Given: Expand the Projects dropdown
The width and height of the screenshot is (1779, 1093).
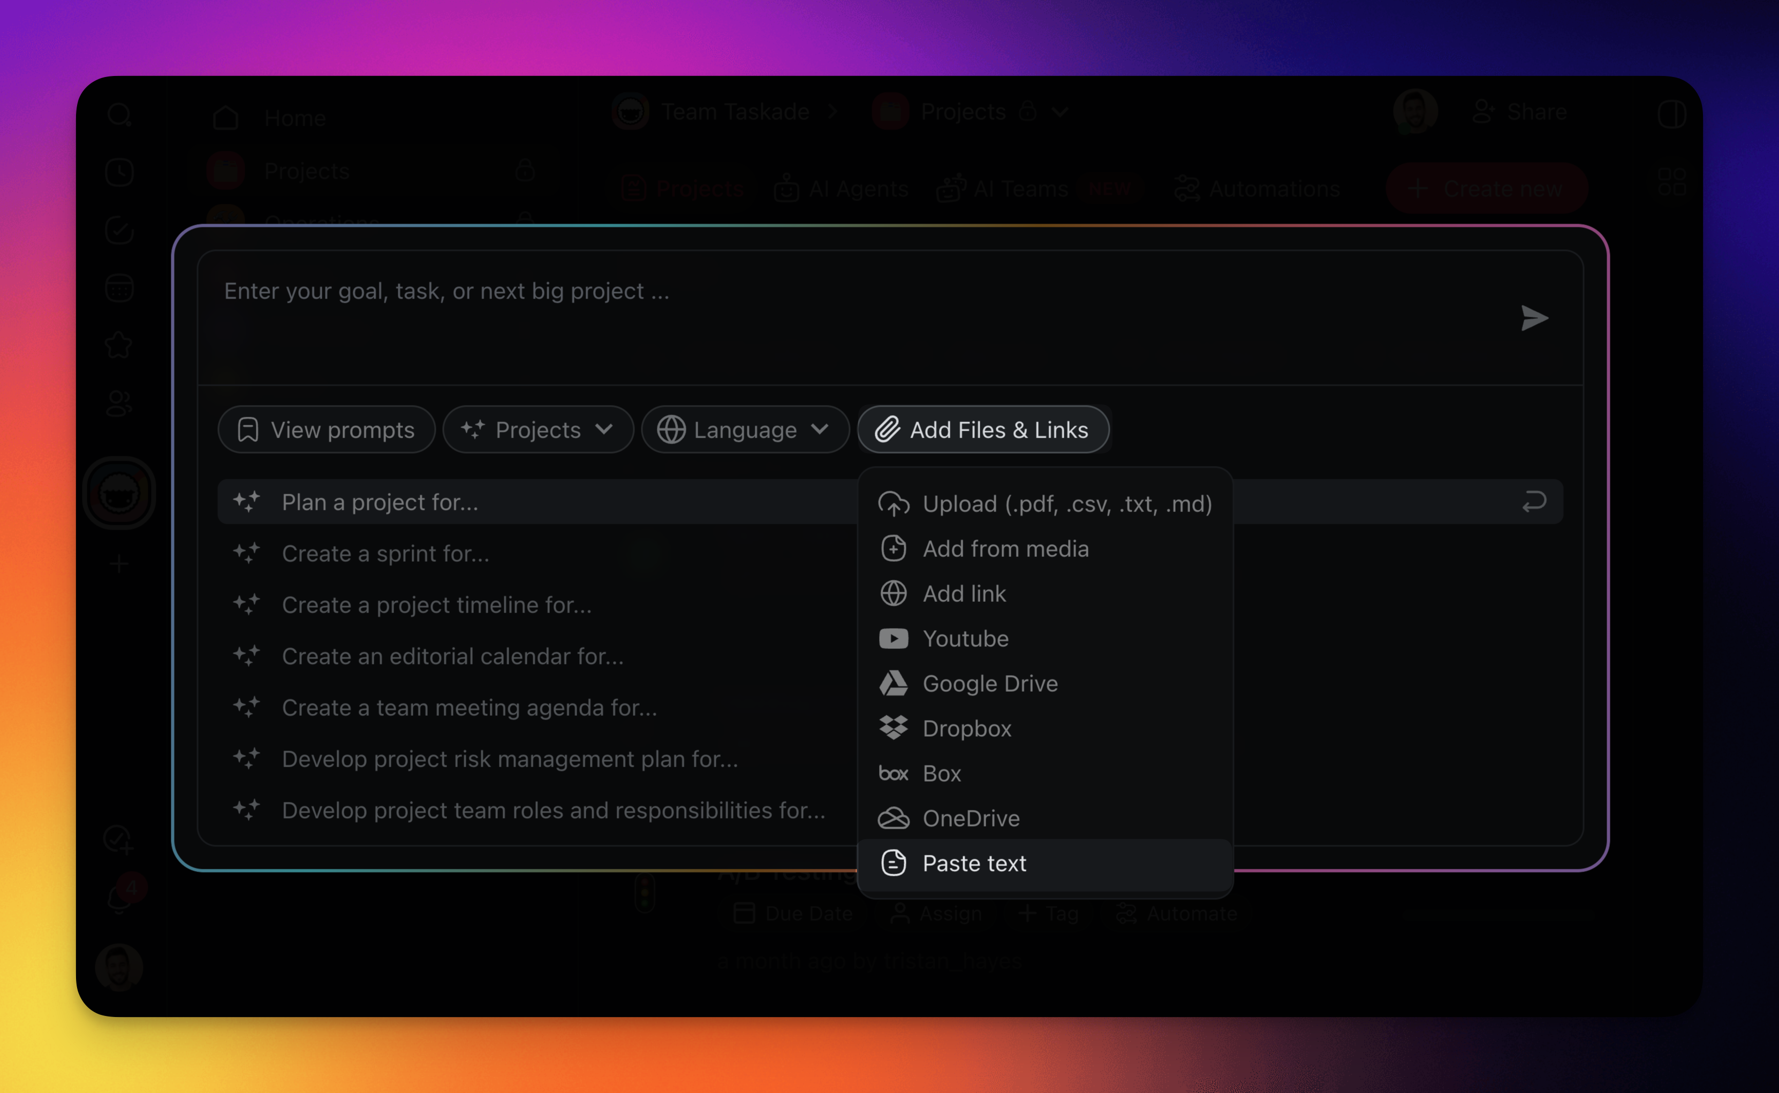Looking at the screenshot, I should click(x=538, y=430).
